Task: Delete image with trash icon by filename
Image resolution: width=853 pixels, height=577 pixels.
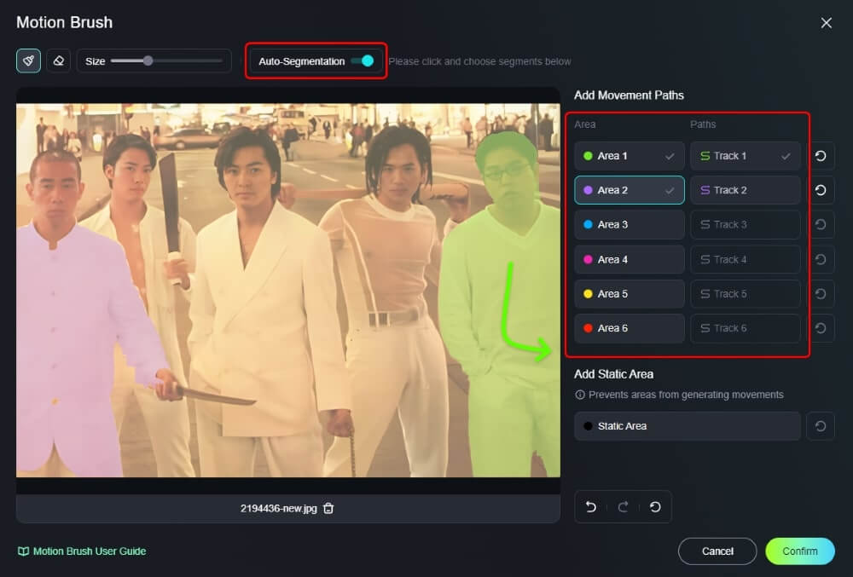Action: pyautogui.click(x=328, y=508)
